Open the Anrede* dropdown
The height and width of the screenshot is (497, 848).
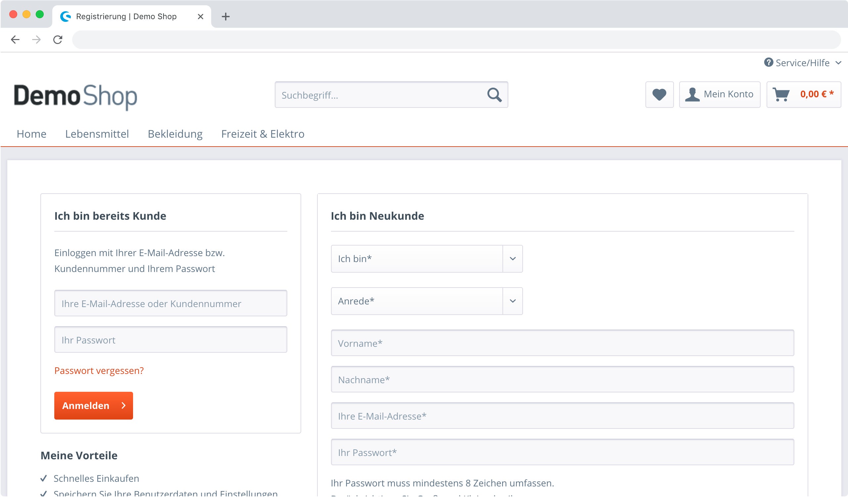427,301
